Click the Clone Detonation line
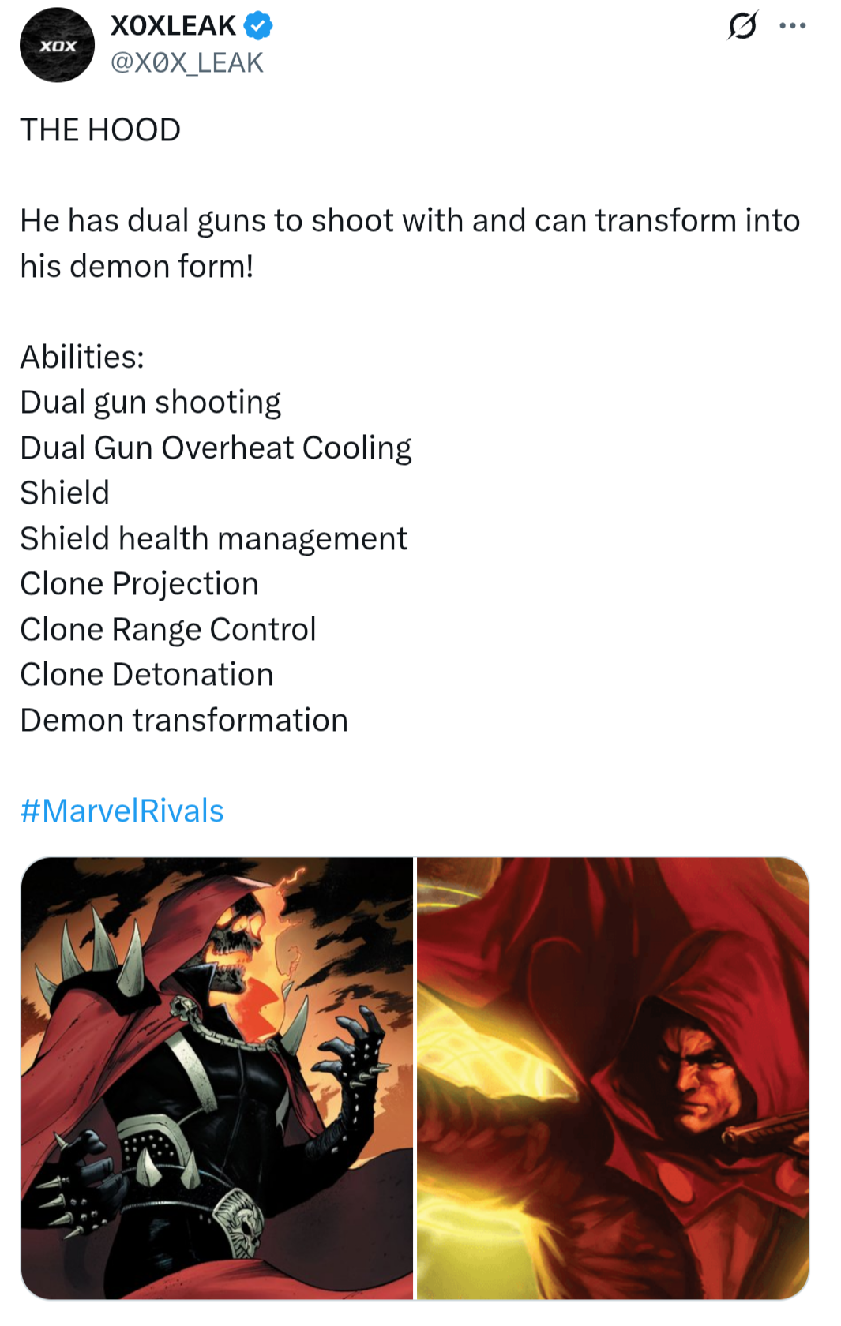The height and width of the screenshot is (1326, 841). (146, 675)
